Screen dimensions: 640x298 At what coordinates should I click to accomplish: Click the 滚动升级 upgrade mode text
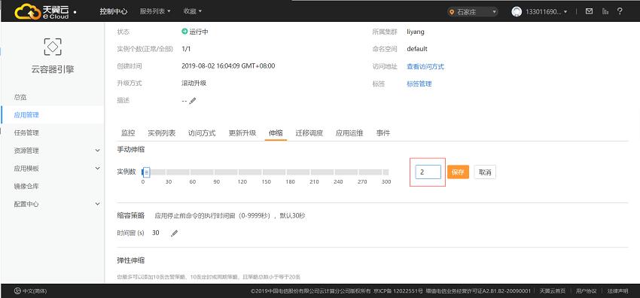[x=194, y=84]
